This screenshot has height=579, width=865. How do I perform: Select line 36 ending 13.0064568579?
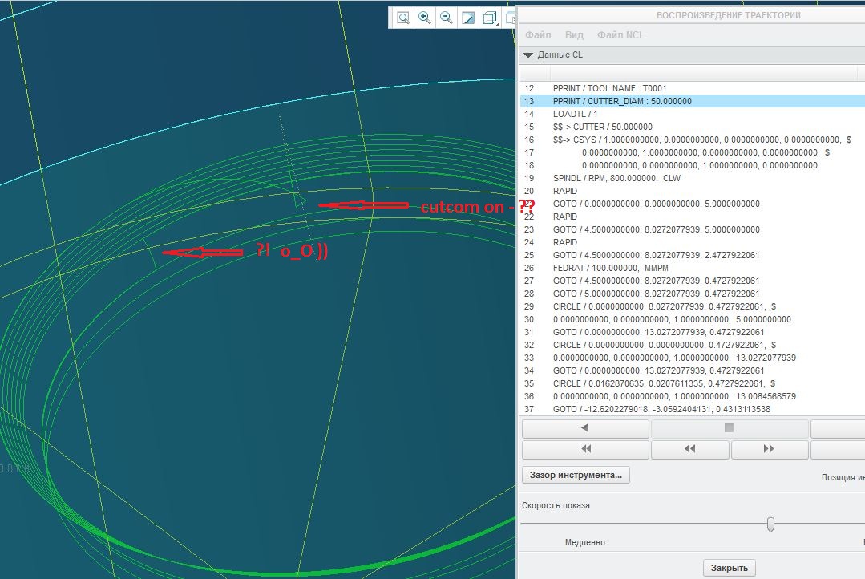(x=693, y=396)
